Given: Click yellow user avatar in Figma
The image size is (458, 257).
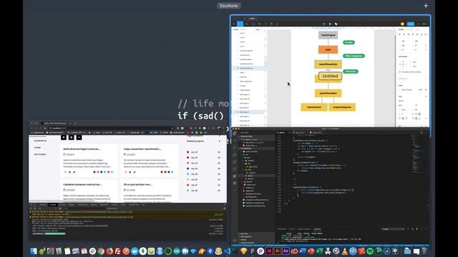Looking at the screenshot, I should pos(402,24).
